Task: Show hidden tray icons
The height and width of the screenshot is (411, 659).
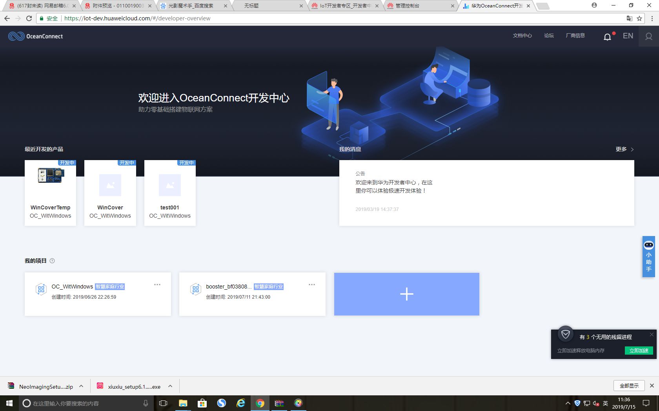Action: 568,403
